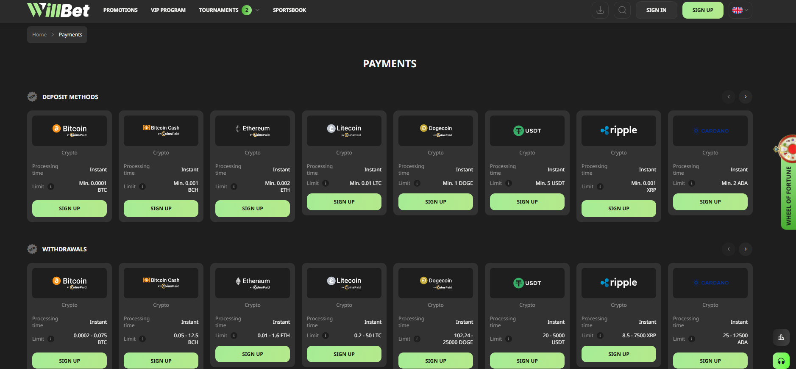
Task: Select the Ethereum deposit logo tile
Action: [253, 131]
